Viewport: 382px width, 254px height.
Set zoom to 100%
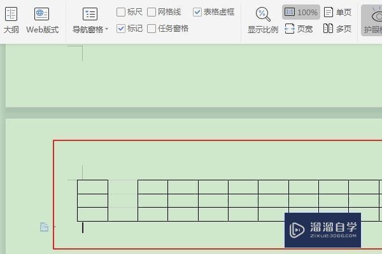(301, 12)
